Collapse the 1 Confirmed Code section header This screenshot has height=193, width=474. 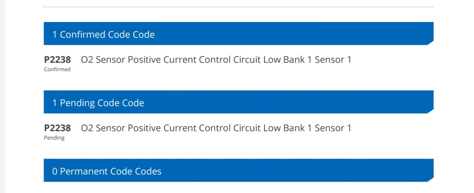[x=238, y=34]
